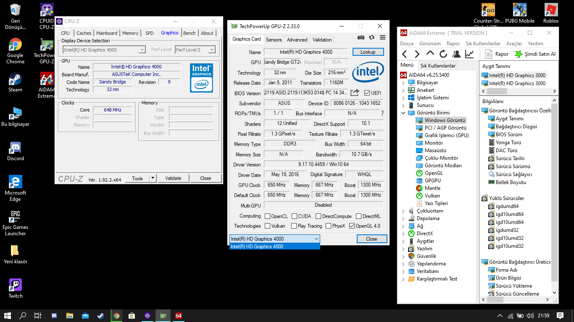This screenshot has height=322, width=574.
Task: Toggle the OpenGL 4.0 checkbox
Action: coord(352,226)
